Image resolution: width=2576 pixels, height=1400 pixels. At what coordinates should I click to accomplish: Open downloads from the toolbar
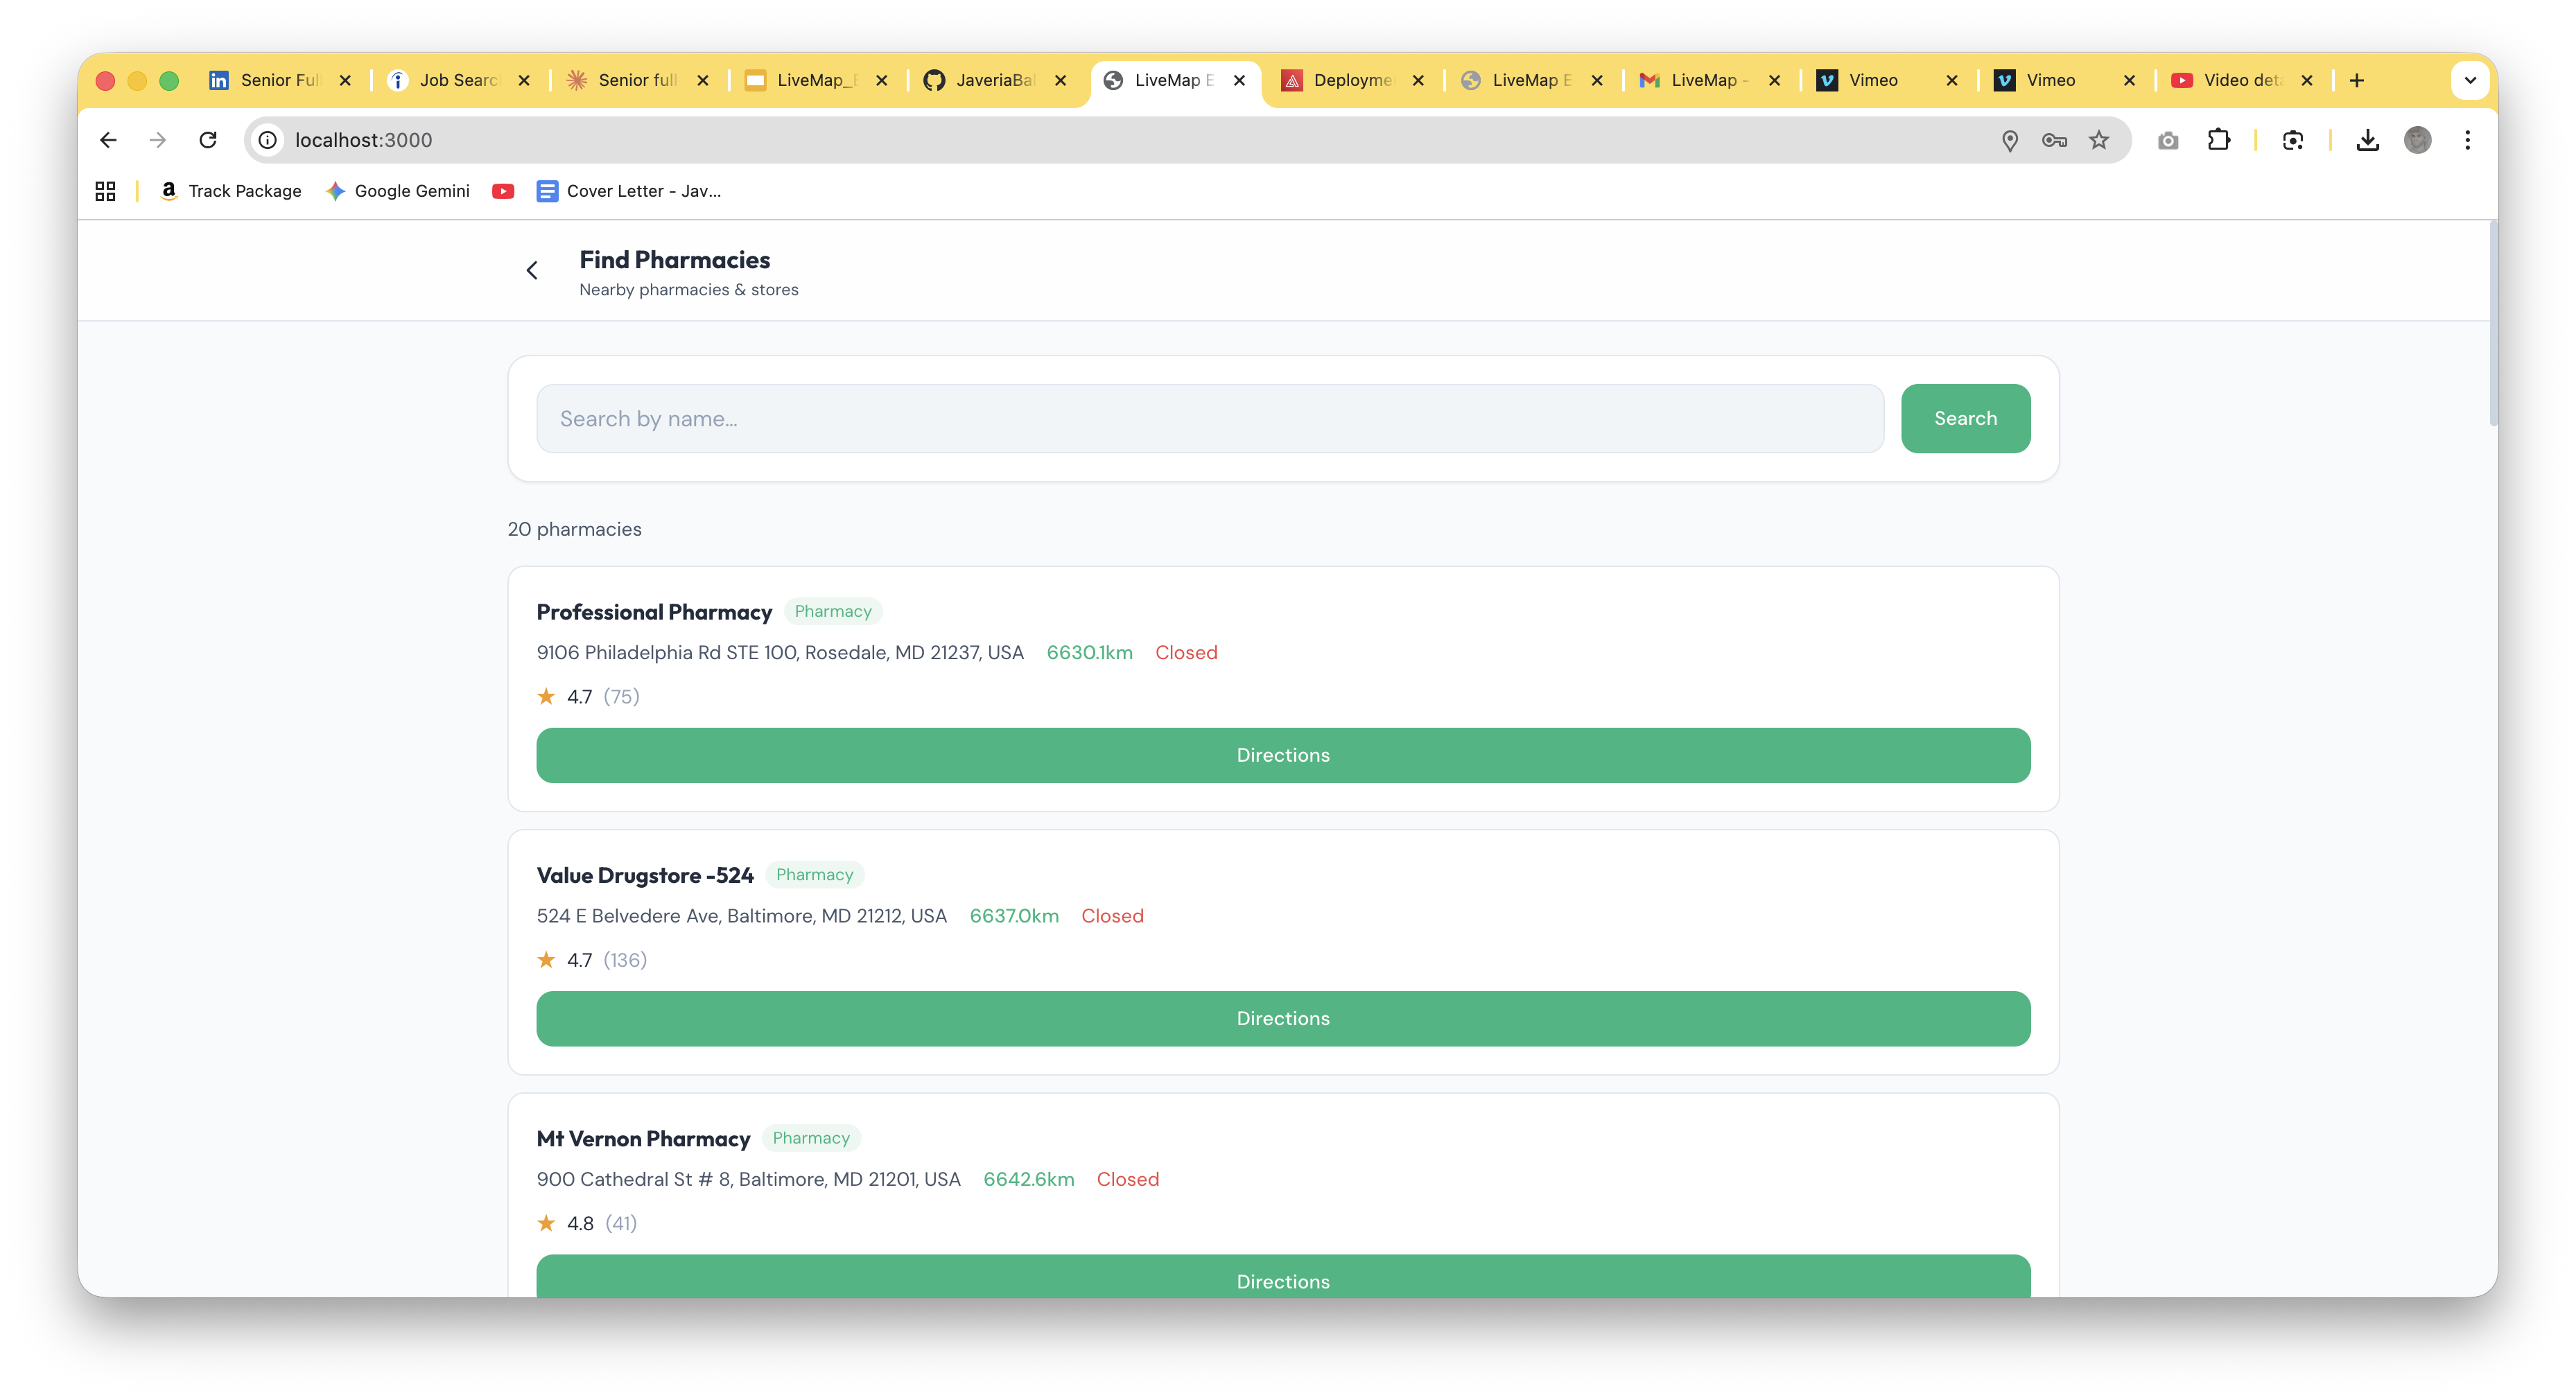(x=2367, y=140)
